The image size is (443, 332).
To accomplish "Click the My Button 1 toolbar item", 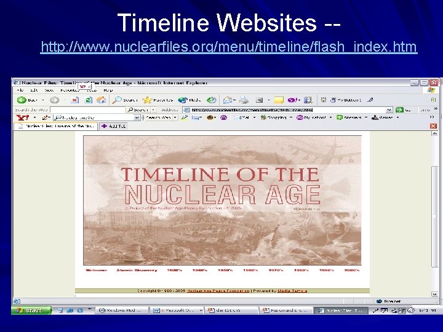I will coord(346,100).
